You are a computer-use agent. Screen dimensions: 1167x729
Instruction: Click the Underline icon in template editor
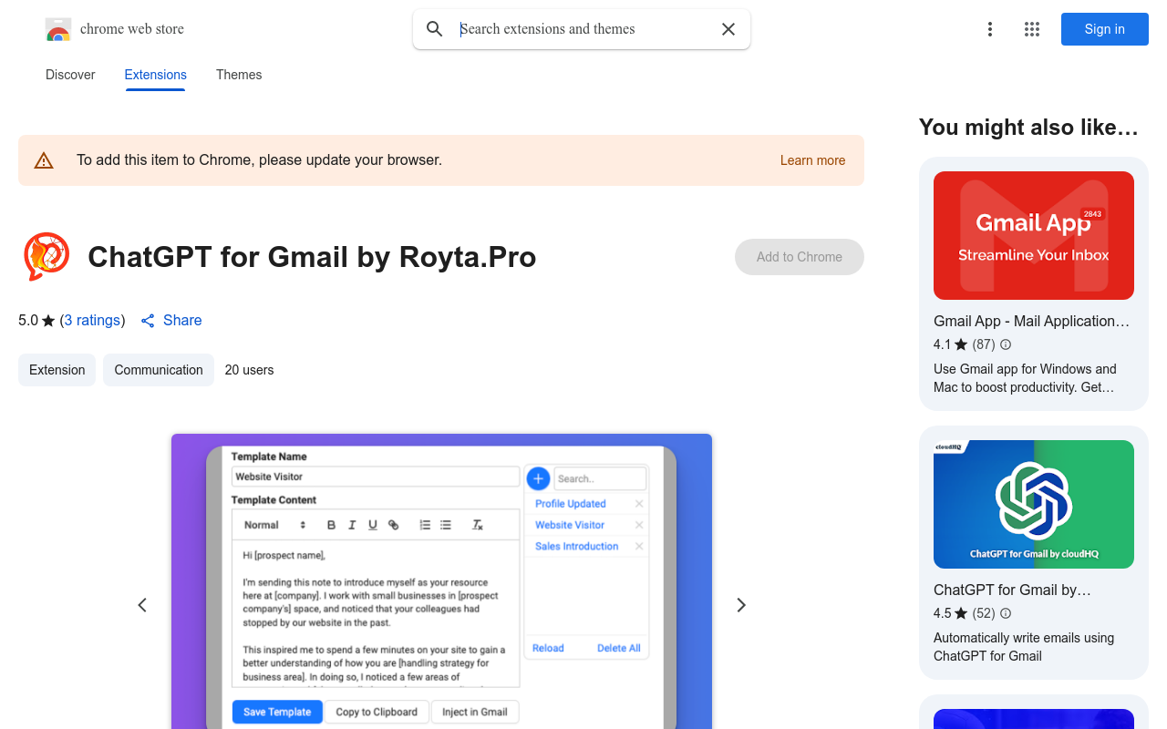(x=373, y=525)
